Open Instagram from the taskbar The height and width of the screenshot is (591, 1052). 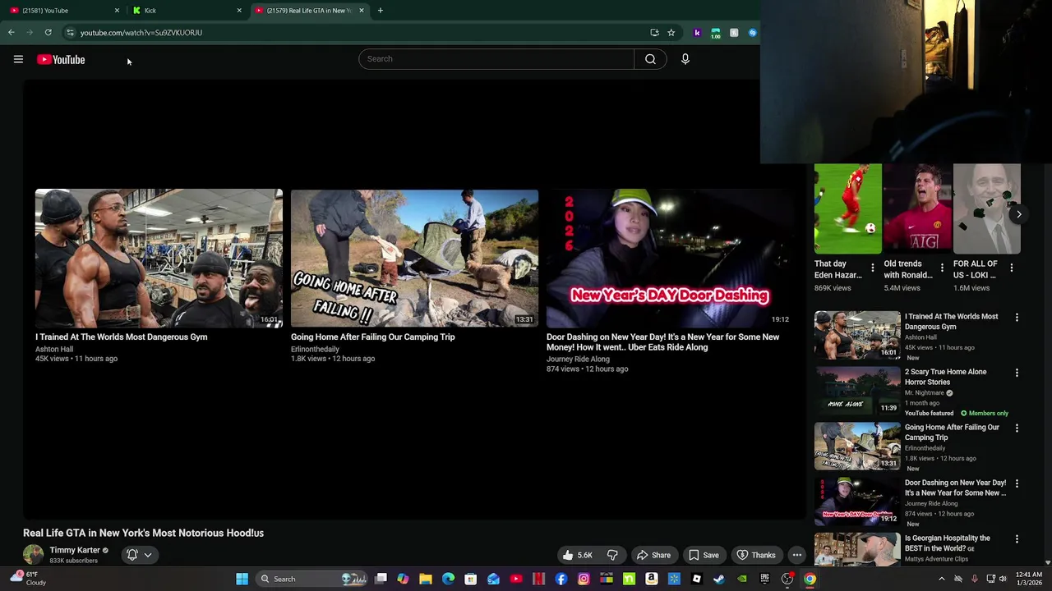584,579
